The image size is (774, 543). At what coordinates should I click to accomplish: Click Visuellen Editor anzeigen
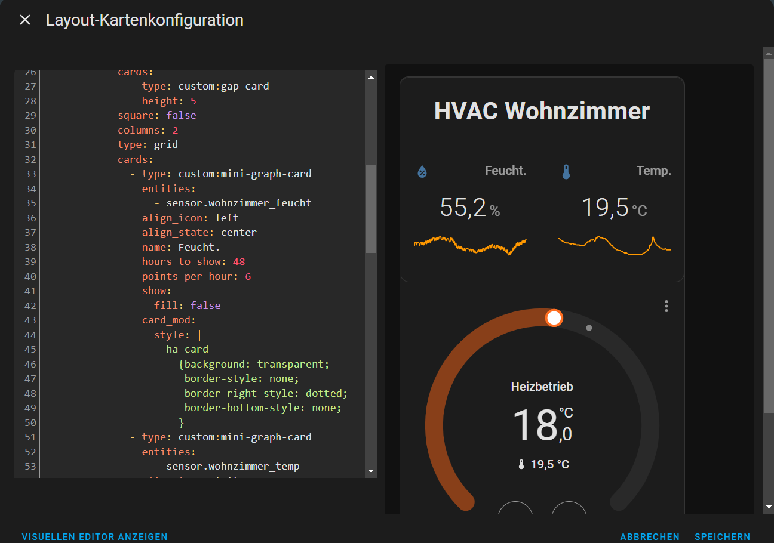tap(94, 537)
